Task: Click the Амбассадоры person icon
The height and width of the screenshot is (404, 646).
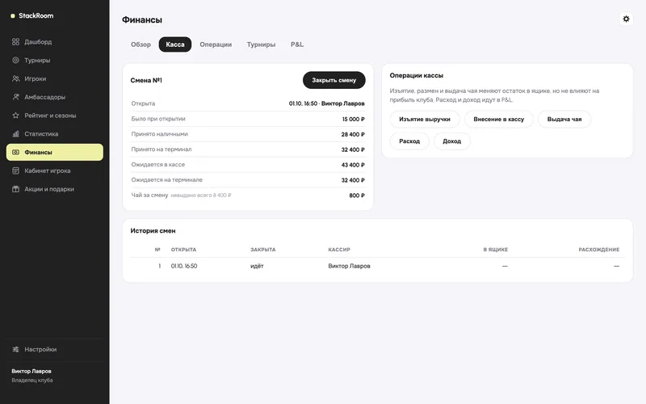Action: (x=15, y=97)
